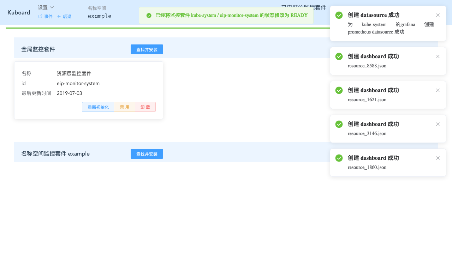Click green success icon on datasource notification
This screenshot has height=254, width=452.
[339, 15]
